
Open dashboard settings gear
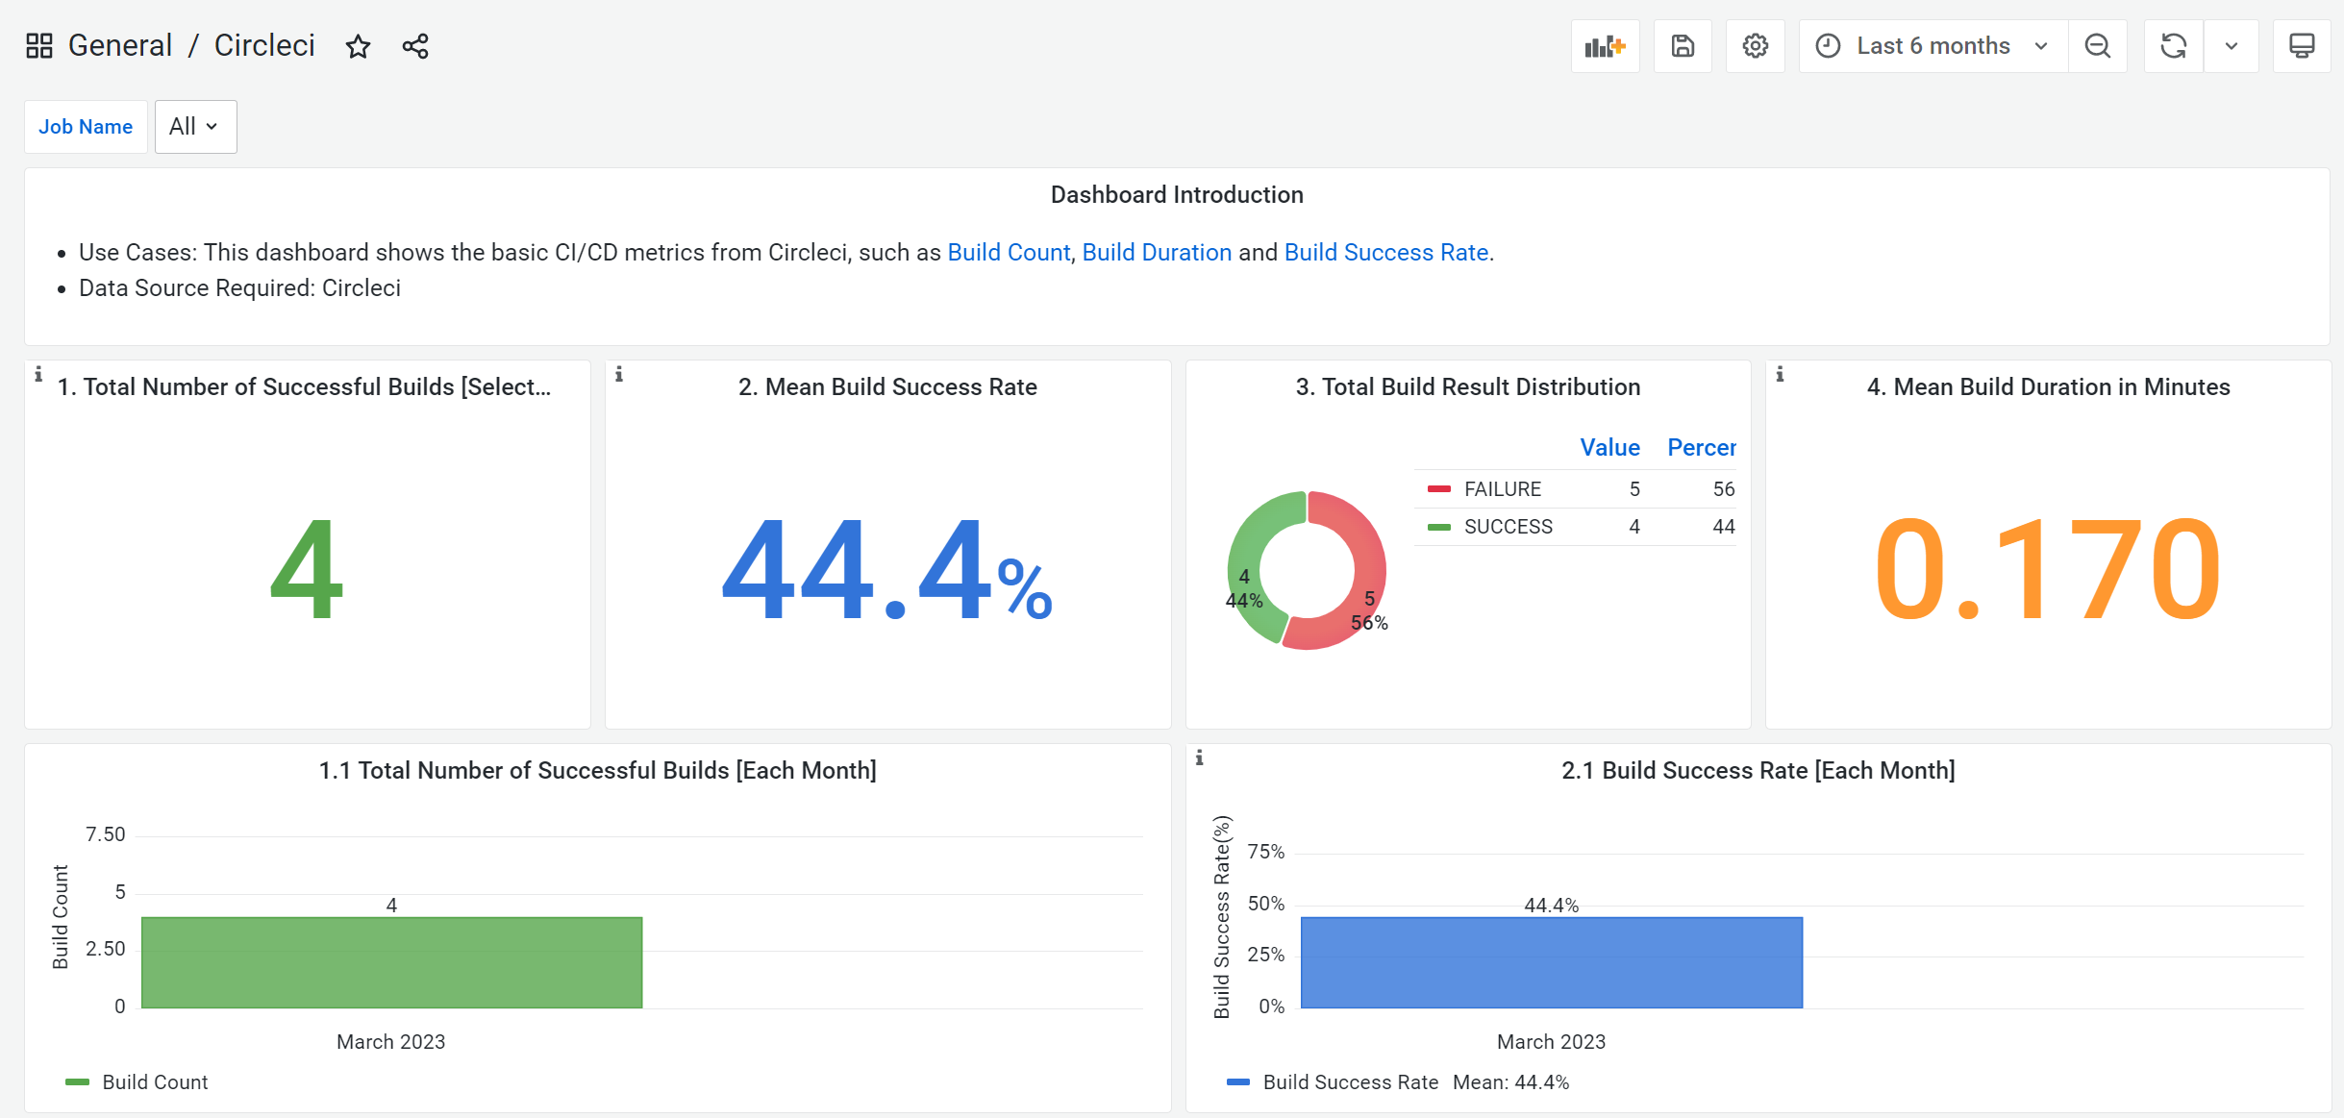(x=1756, y=46)
